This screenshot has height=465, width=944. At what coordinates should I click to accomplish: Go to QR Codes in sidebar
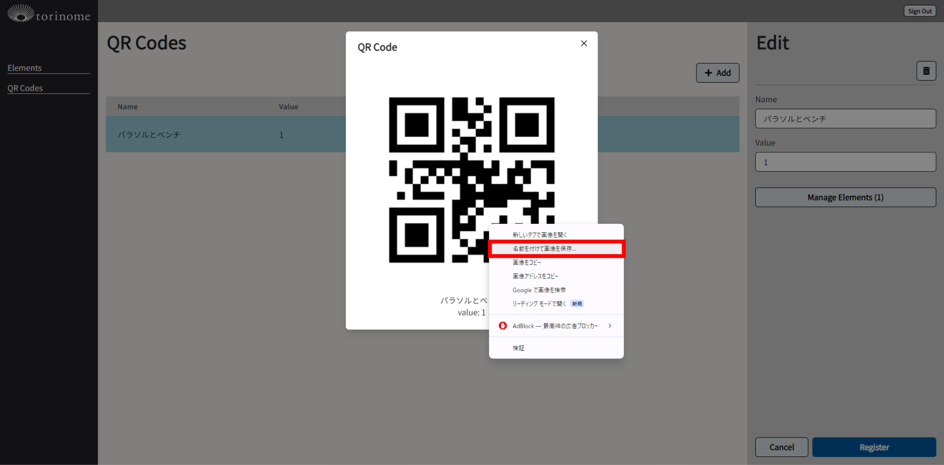pyautogui.click(x=25, y=88)
